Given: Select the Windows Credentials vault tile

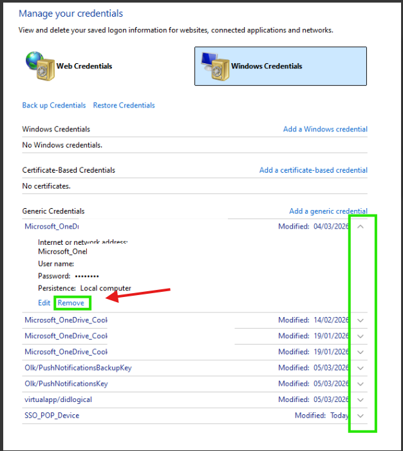Looking at the screenshot, I should pos(281,66).
